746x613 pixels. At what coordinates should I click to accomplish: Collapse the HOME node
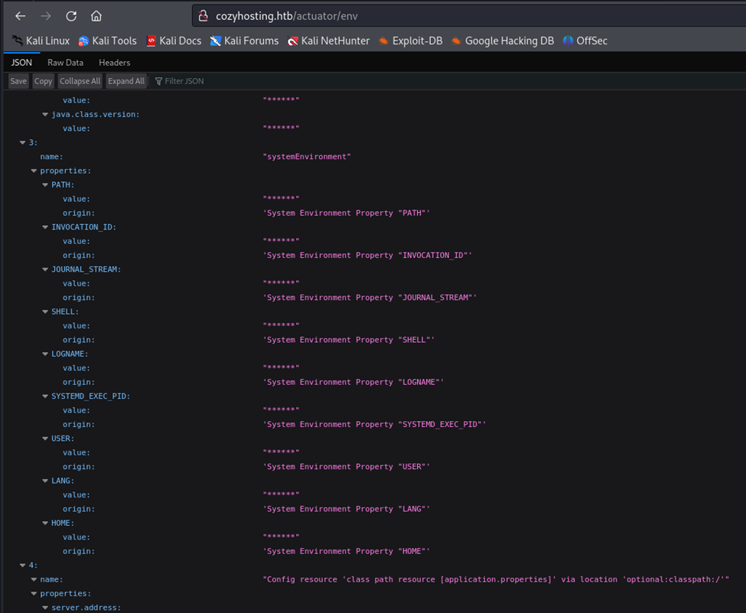click(45, 523)
